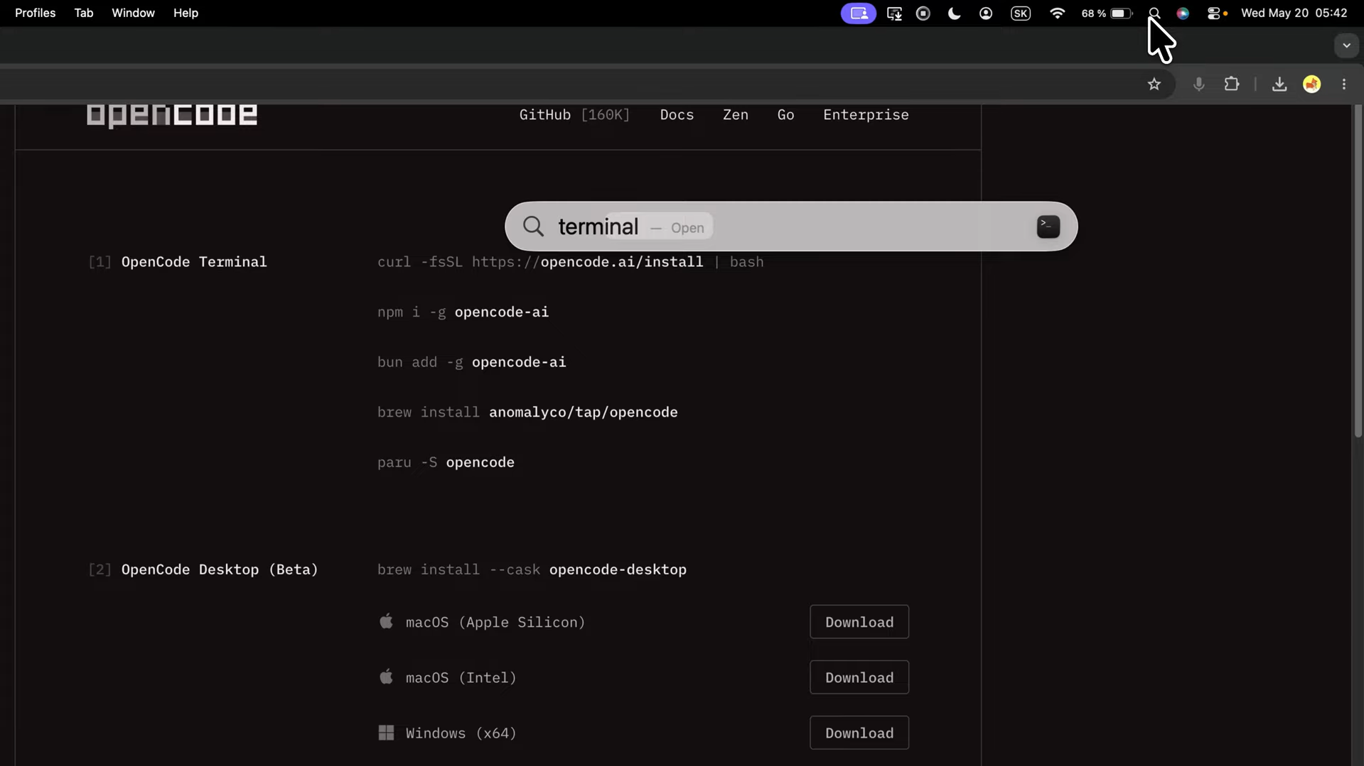Open the Window menu
Viewport: 1364px width, 766px height.
point(133,13)
